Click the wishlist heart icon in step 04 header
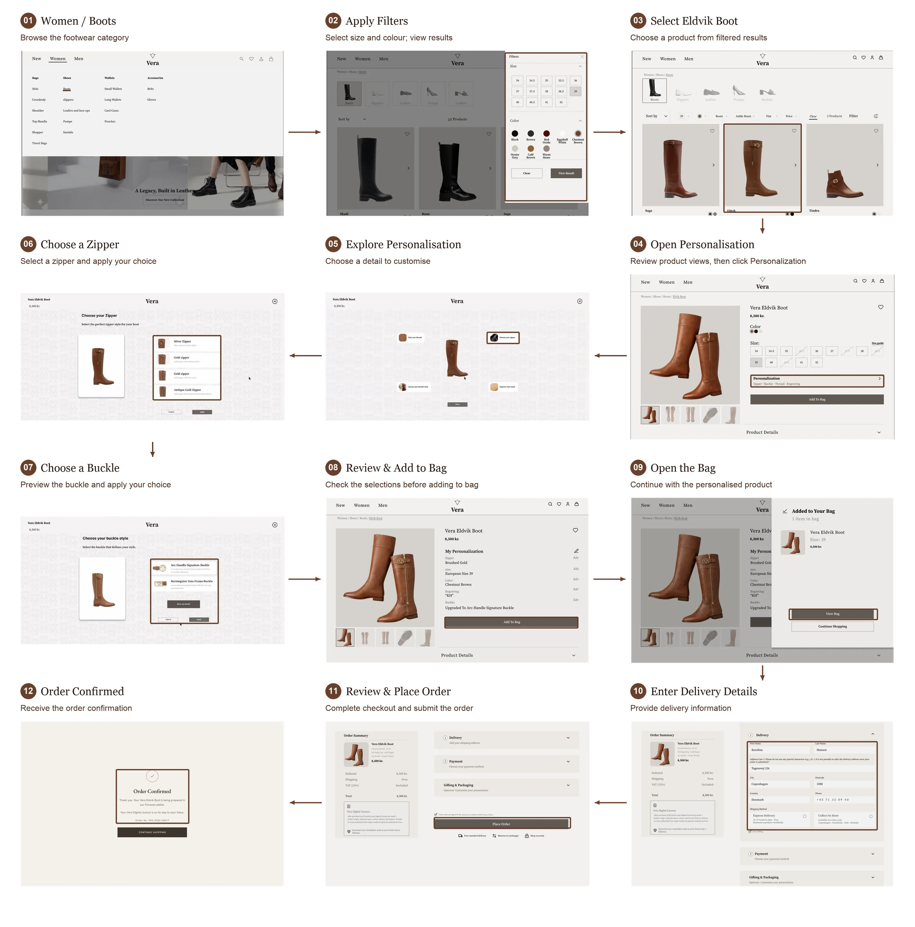This screenshot has width=915, height=927. 864,281
